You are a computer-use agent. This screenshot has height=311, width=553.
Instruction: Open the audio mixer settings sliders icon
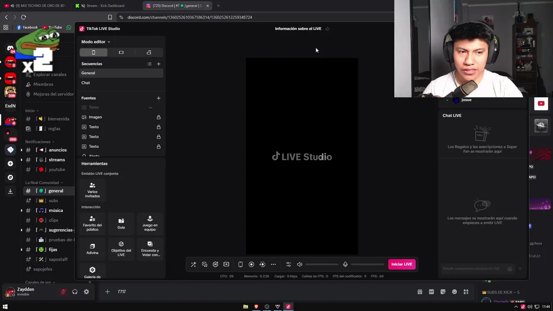pos(289,264)
